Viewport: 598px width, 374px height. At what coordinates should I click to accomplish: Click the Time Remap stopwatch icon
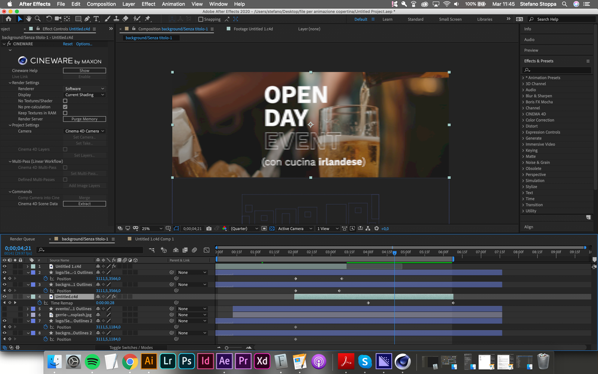[x=40, y=303]
